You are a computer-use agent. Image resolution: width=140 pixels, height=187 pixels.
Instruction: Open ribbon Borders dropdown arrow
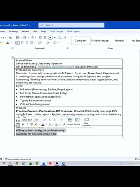(59, 43)
